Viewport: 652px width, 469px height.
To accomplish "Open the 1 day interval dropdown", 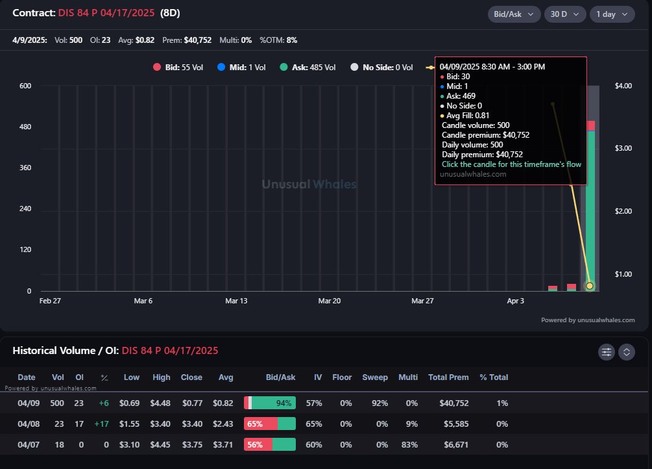I will point(612,14).
